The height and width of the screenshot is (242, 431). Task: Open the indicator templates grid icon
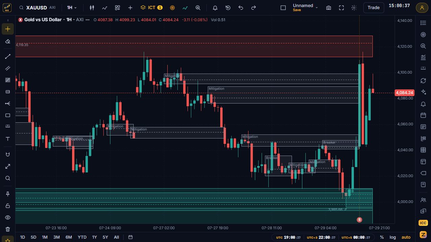(118, 7)
